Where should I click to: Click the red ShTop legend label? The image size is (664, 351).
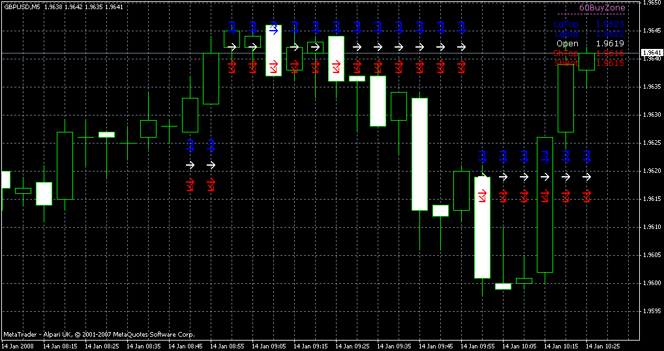pos(566,53)
